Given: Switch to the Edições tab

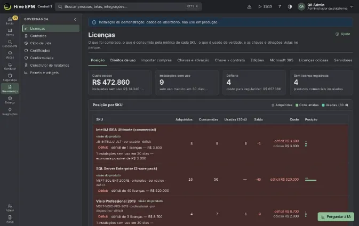Looking at the screenshot, I should (x=257, y=60).
